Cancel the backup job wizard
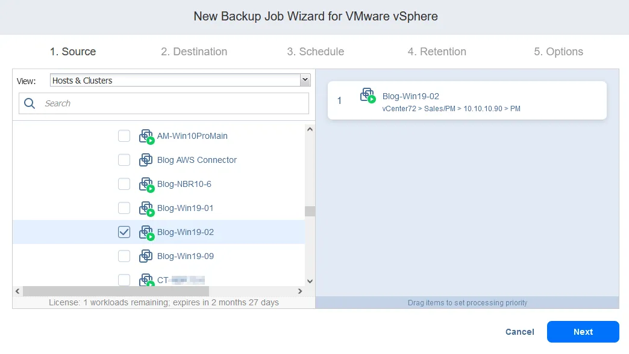 pos(519,332)
